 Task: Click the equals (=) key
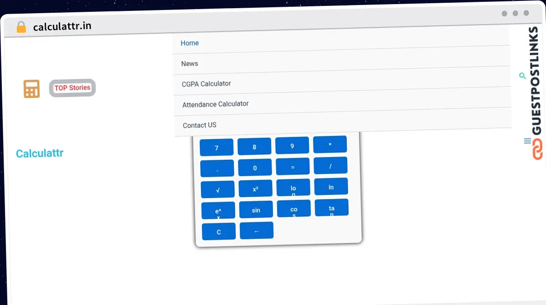pos(293,167)
